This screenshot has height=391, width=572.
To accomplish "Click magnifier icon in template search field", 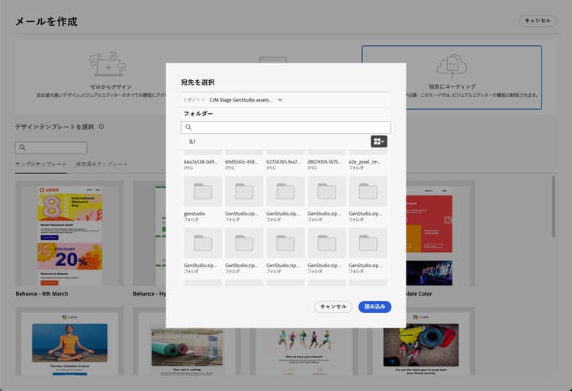I will click(x=23, y=147).
